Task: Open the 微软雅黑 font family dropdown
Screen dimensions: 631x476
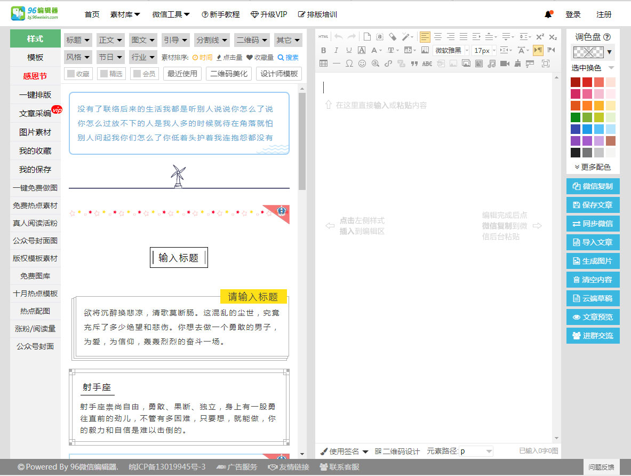Action: pyautogui.click(x=451, y=50)
